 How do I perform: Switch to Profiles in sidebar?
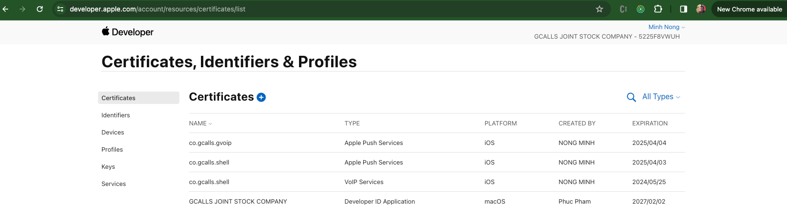pyautogui.click(x=112, y=150)
